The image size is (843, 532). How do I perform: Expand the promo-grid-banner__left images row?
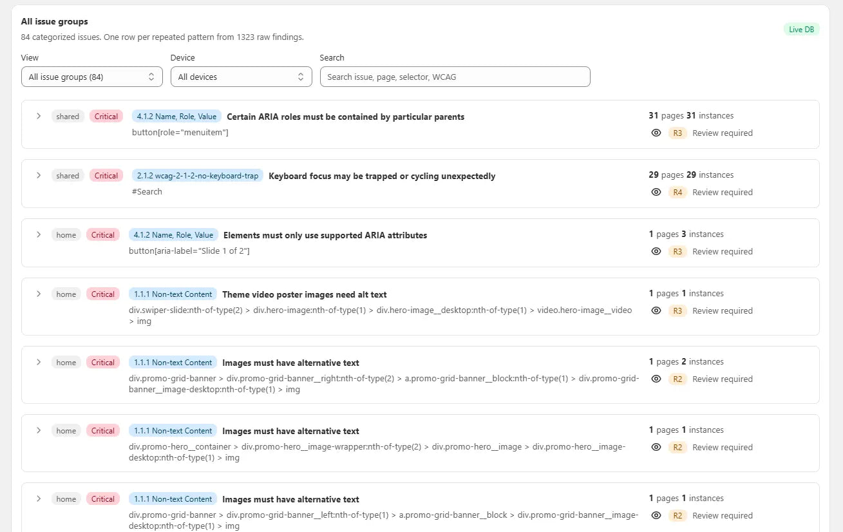pyautogui.click(x=39, y=499)
